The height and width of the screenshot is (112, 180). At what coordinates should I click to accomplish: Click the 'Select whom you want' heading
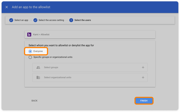[x=61, y=45]
